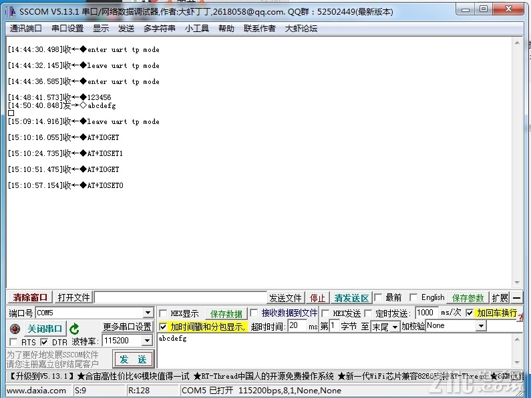Click the 关闭串口 button
The height and width of the screenshot is (398, 531).
(x=45, y=329)
